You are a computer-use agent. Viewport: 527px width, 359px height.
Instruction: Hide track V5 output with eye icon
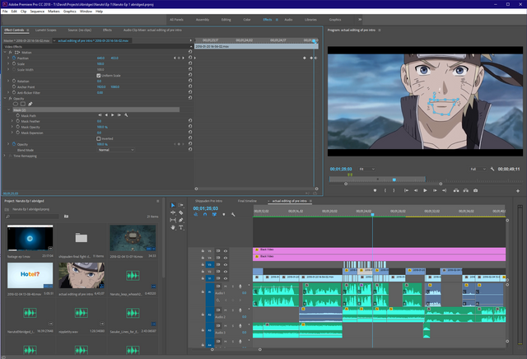(x=226, y=251)
